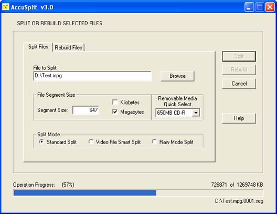Screen dimensions: 277x214
Task: Switch to the Split Files tab
Action: click(x=38, y=47)
